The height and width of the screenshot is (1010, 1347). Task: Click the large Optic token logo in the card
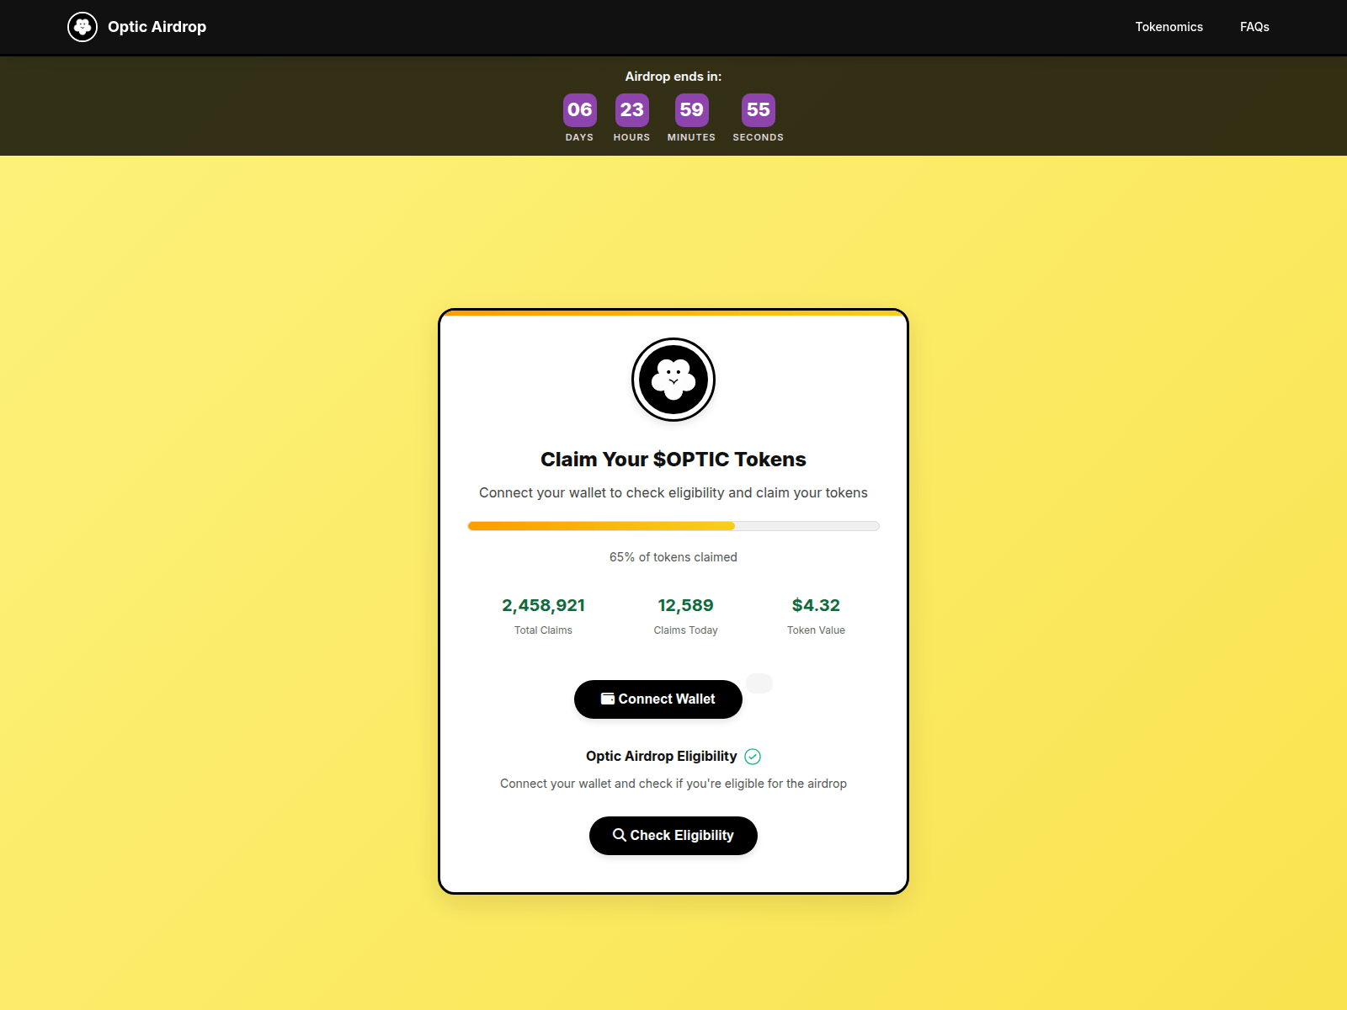click(x=673, y=380)
